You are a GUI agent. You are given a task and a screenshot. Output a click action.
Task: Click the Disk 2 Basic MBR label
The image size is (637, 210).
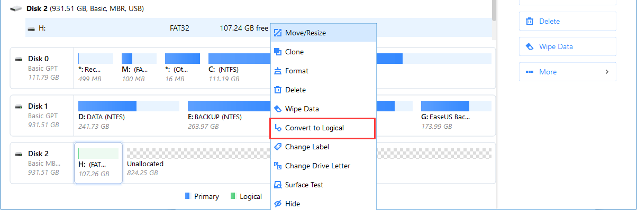click(x=44, y=163)
